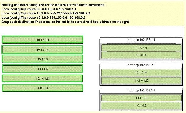Select the 10.1.4.6 tile in the left list

[42, 69]
